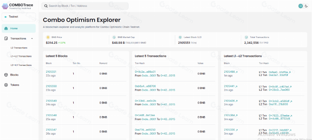This screenshot has width=312, height=140.
Task: Open L2→L1 Transactions page
Action: (x=21, y=65)
